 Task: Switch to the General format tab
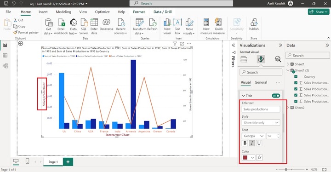[261, 82]
